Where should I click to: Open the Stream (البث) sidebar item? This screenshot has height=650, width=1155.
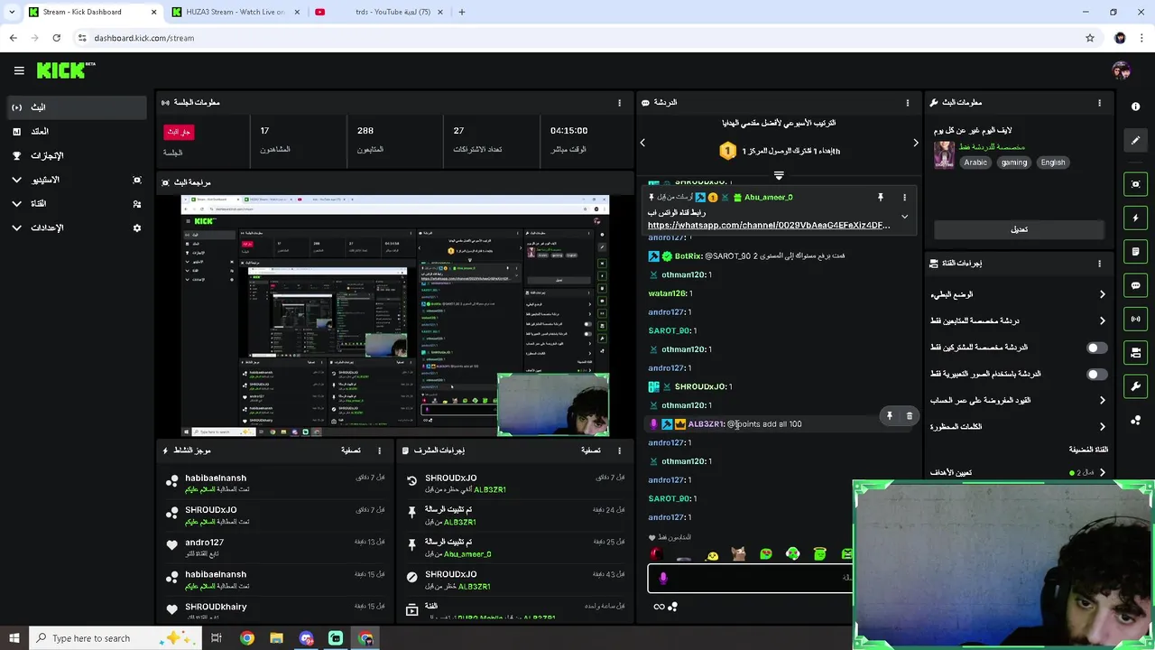(76, 107)
